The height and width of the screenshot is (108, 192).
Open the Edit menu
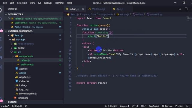pos(12,3)
